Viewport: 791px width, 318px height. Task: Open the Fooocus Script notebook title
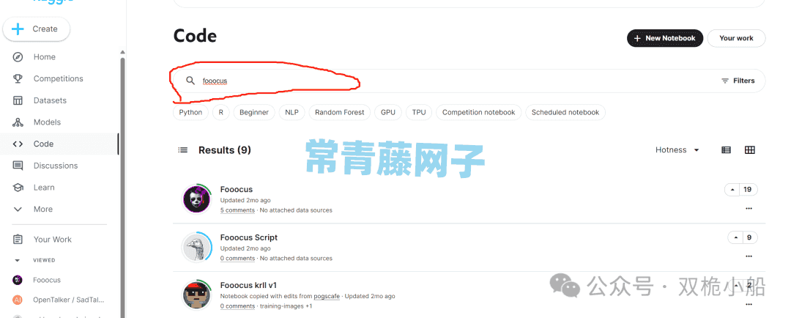(x=249, y=237)
